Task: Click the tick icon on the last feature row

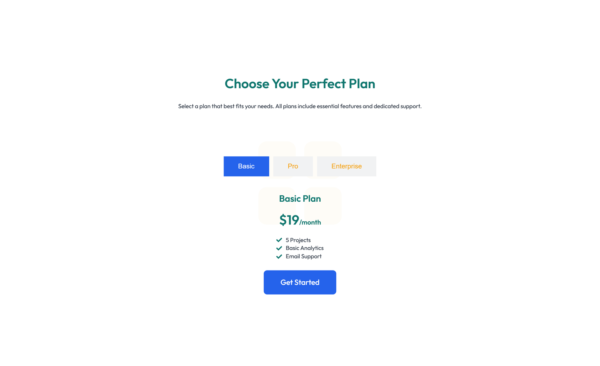Action: point(279,256)
